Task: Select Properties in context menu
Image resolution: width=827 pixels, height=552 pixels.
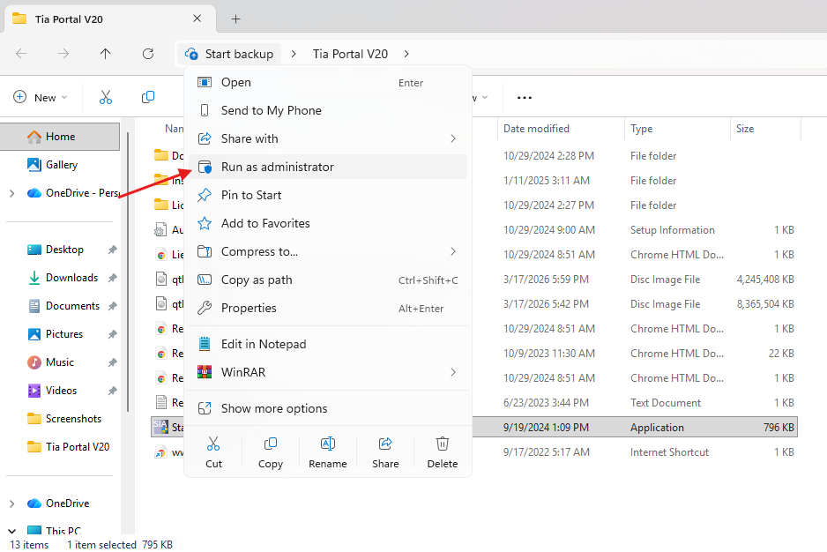Action: tap(249, 308)
